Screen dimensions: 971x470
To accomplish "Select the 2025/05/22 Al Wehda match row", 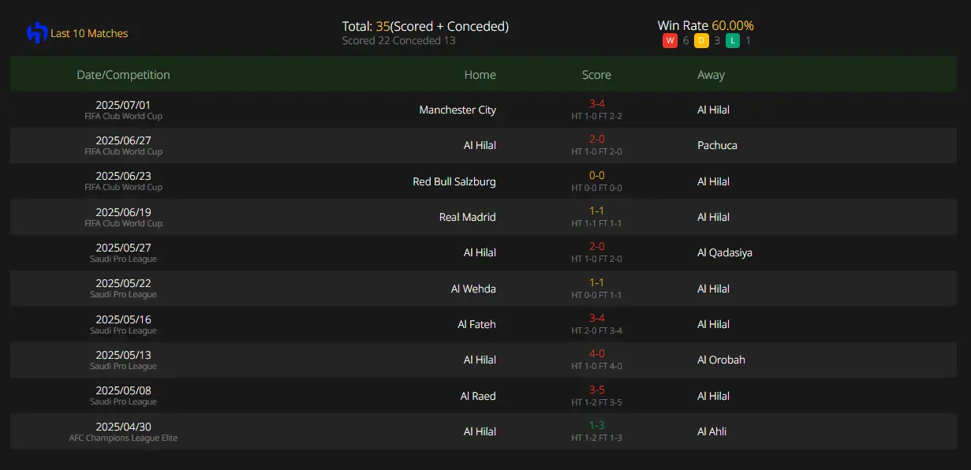I will click(x=483, y=289).
